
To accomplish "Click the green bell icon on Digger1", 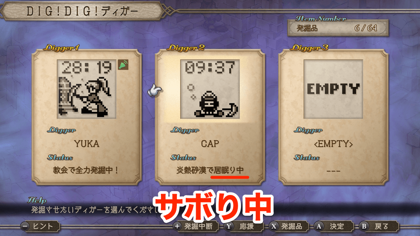I will (123, 65).
